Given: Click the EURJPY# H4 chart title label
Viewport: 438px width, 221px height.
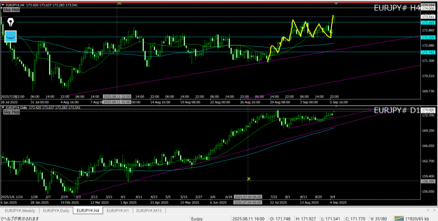Looking at the screenshot, I should pyautogui.click(x=397, y=8).
